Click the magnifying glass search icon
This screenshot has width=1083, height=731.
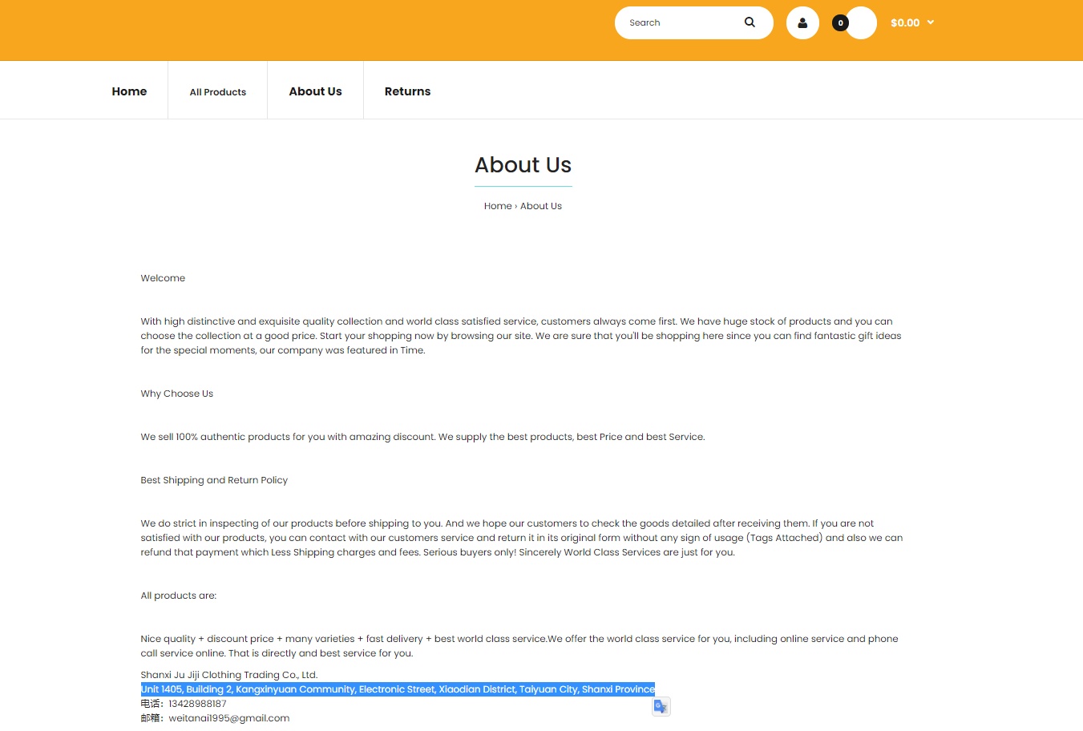(x=750, y=22)
